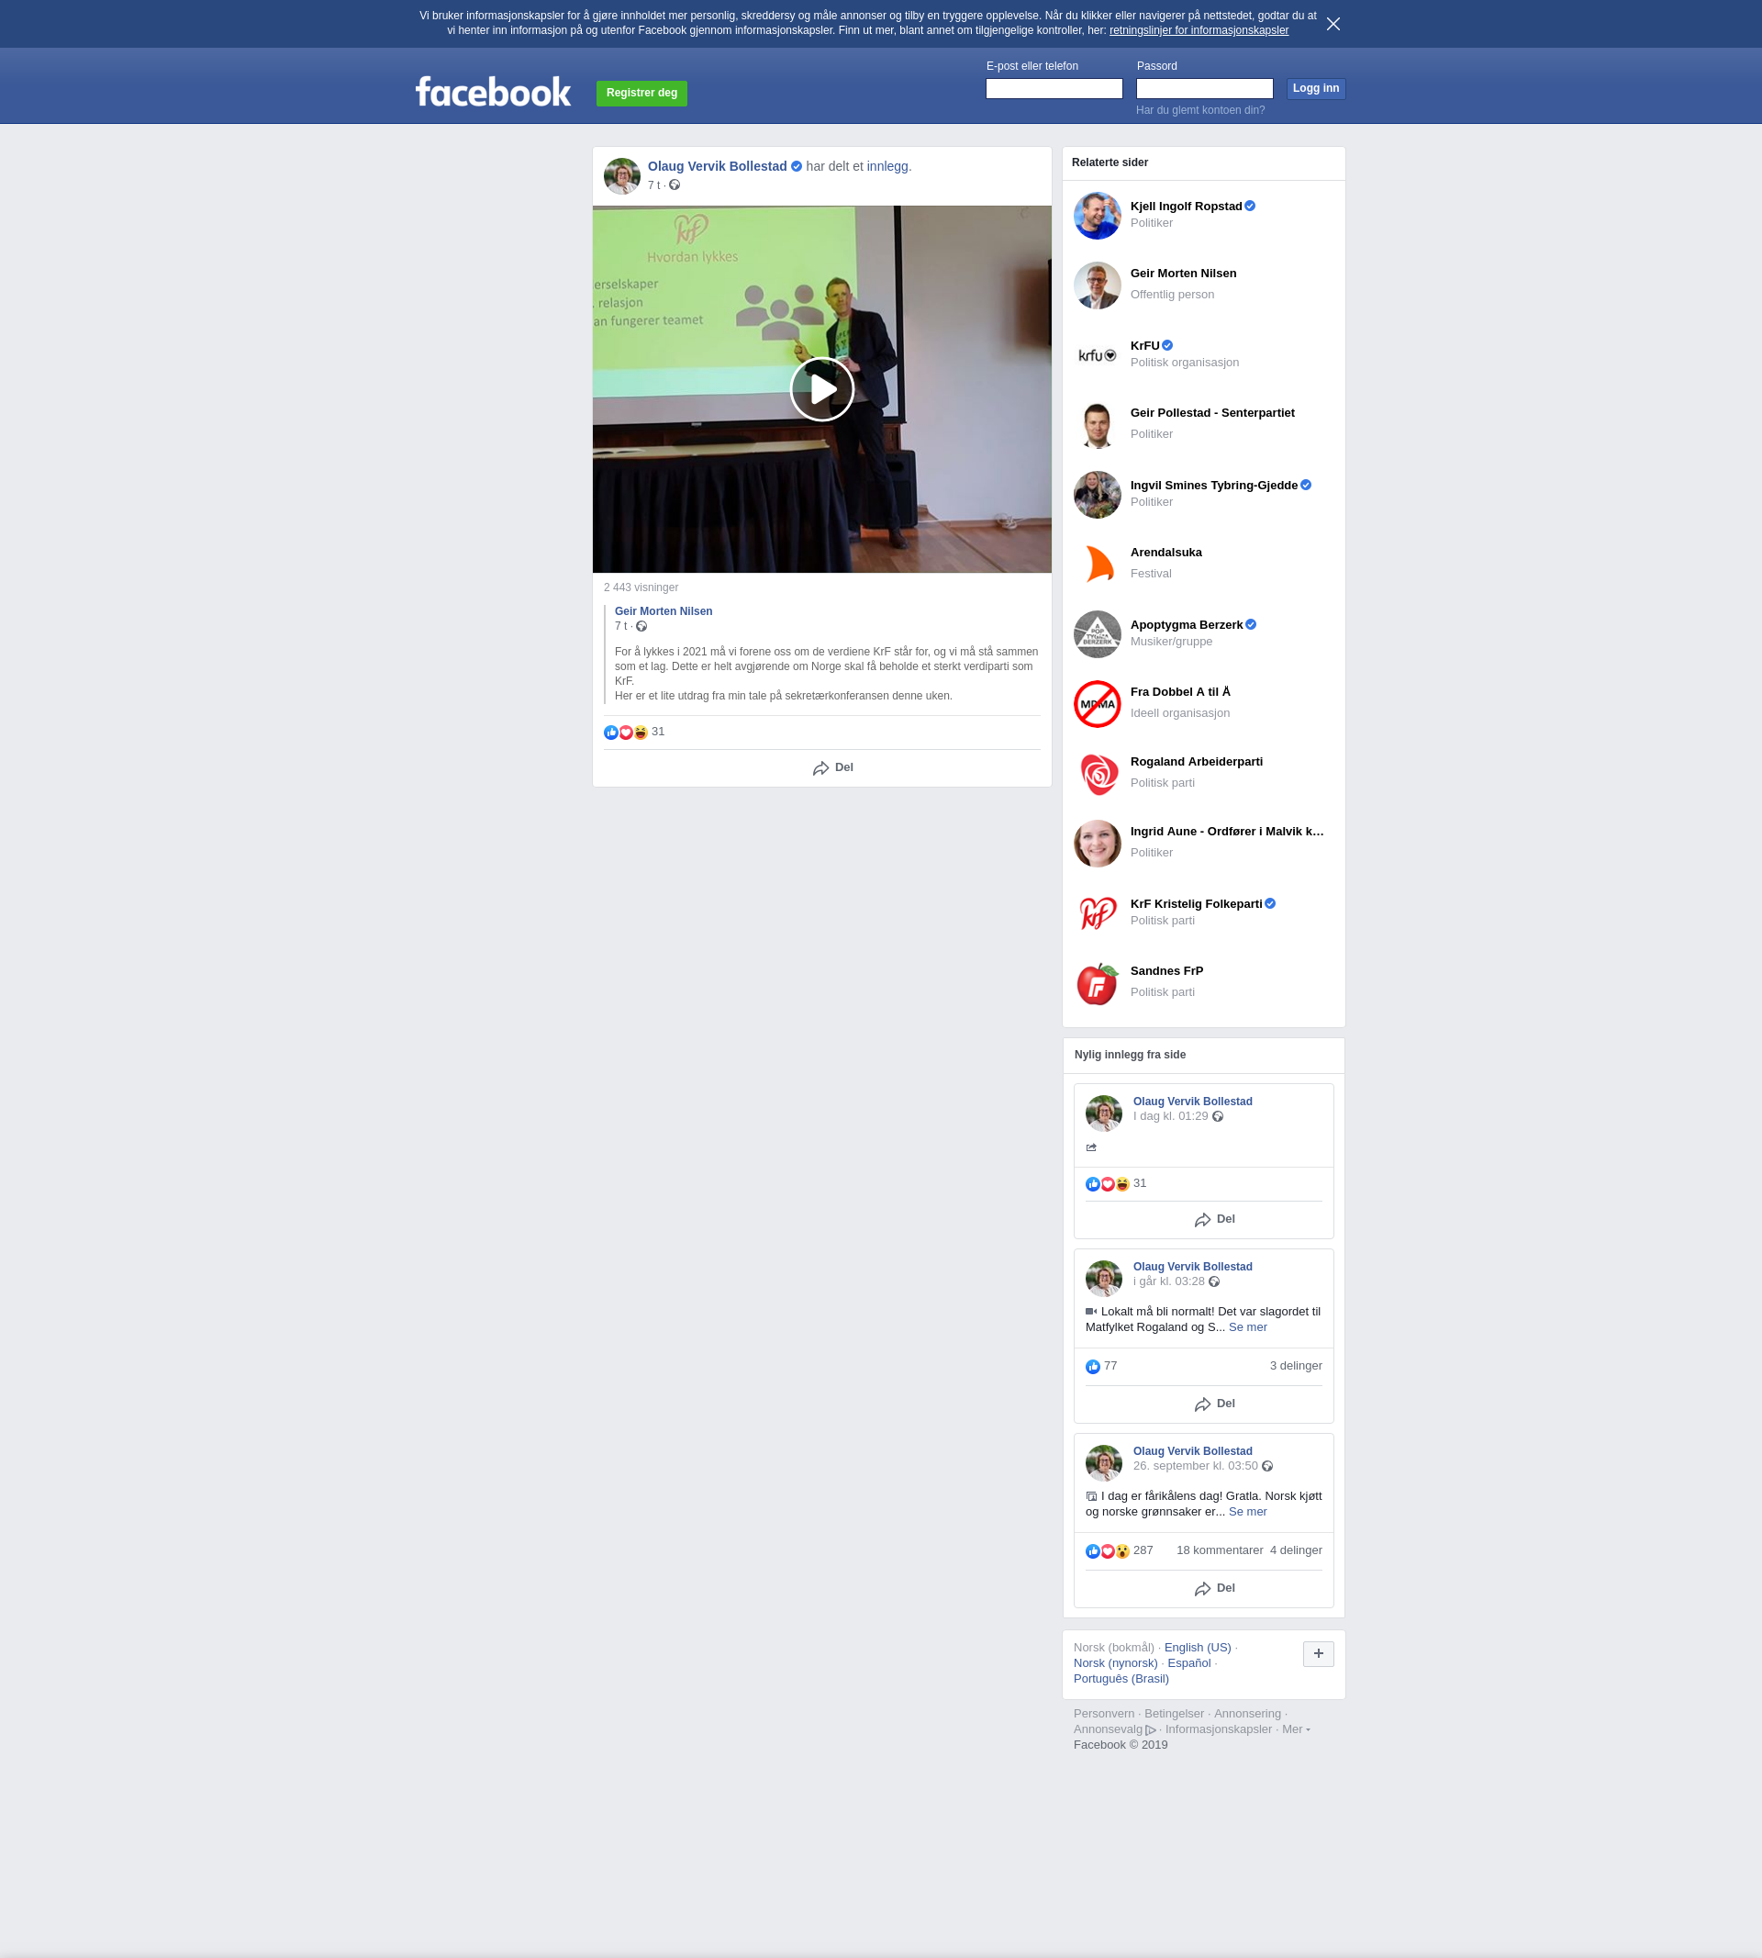This screenshot has width=1762, height=1958.
Task: Open Ingrid Aune - Ordfører i Malvik page
Action: 1227,831
